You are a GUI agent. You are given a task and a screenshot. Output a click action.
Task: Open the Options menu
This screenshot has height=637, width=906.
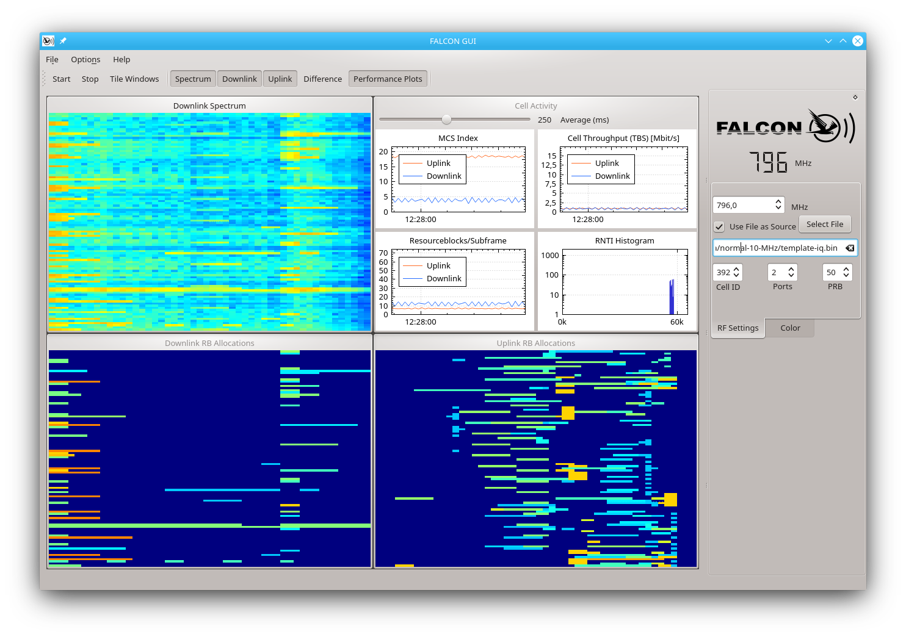pyautogui.click(x=85, y=59)
